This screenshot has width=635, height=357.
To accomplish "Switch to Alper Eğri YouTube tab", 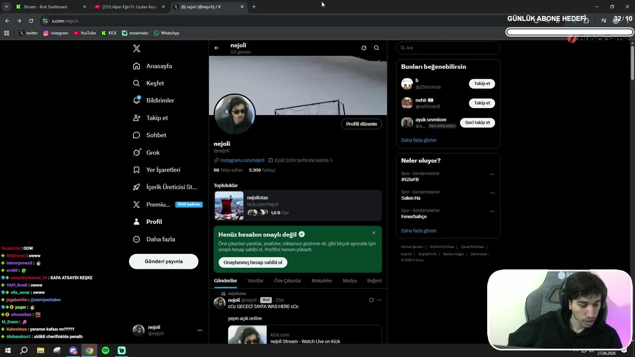I will point(130,7).
